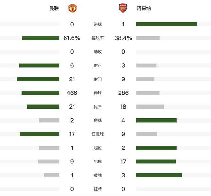The image size is (211, 196).
Task: Click Arsenal's 17 犯规 fouls value
Action: coord(123,162)
